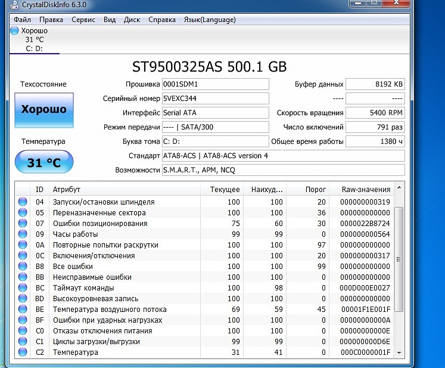Click the Наихуд... column header
Screen dimensions: 445x368
click(264, 189)
